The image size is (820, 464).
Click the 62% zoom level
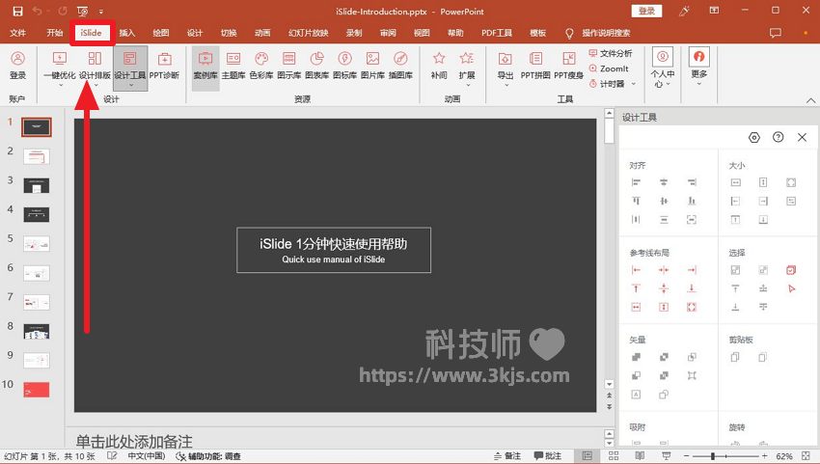pyautogui.click(x=784, y=456)
